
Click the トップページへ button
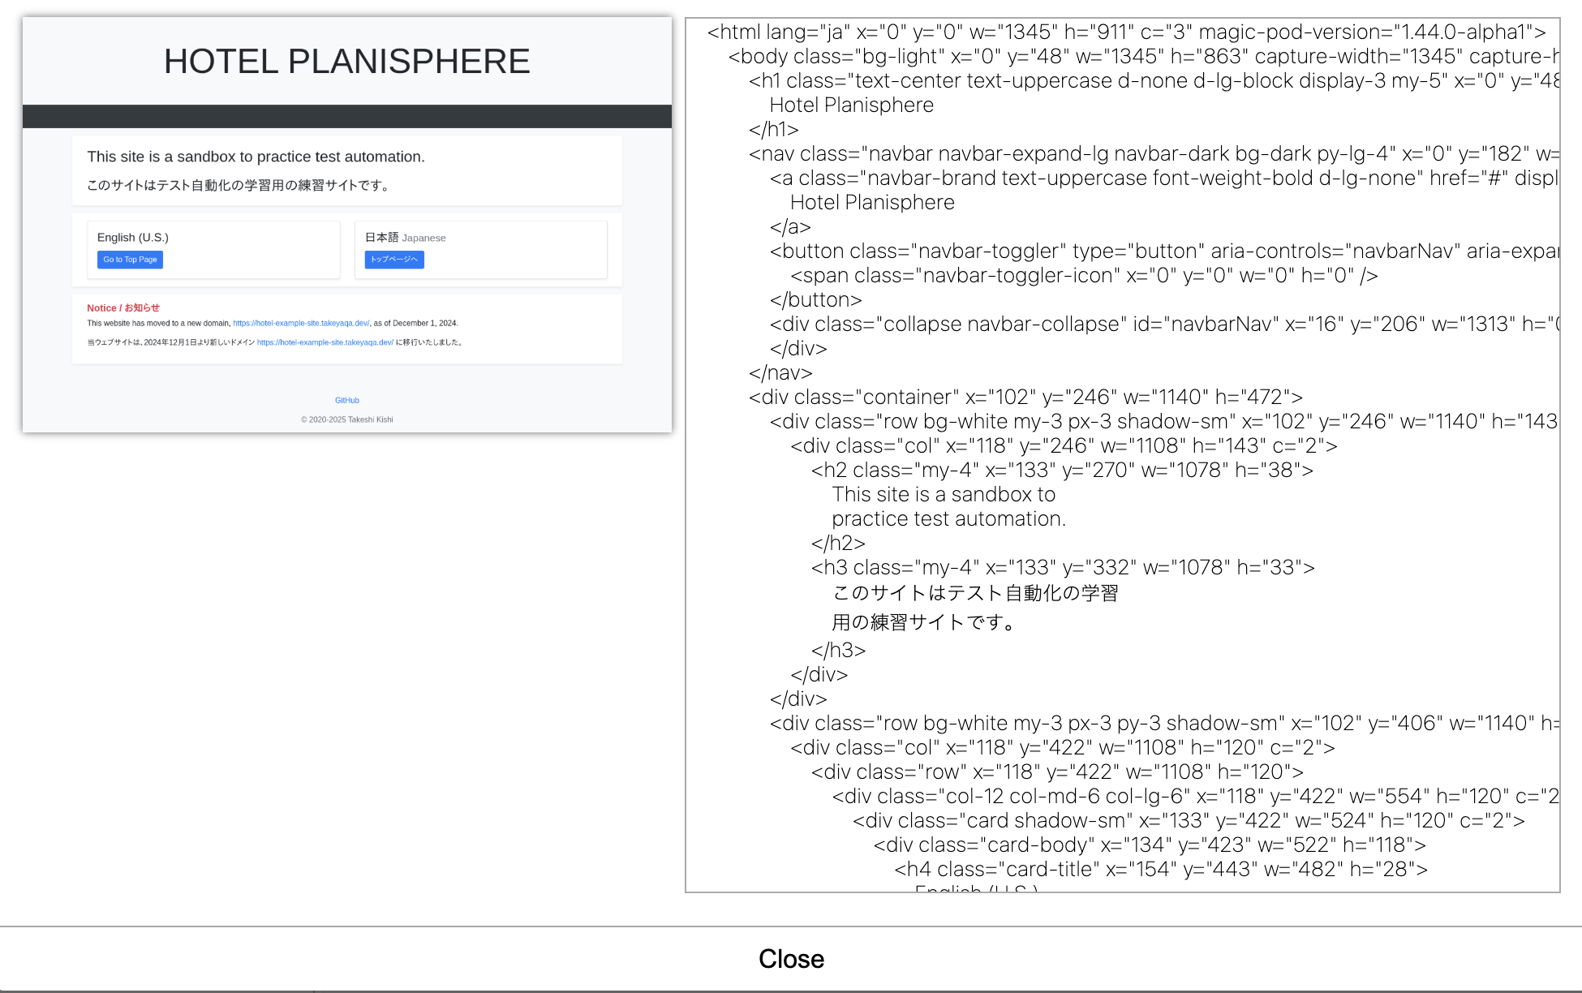tap(394, 260)
